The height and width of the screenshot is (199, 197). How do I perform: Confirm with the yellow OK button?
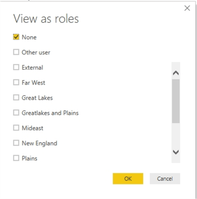(x=128, y=179)
